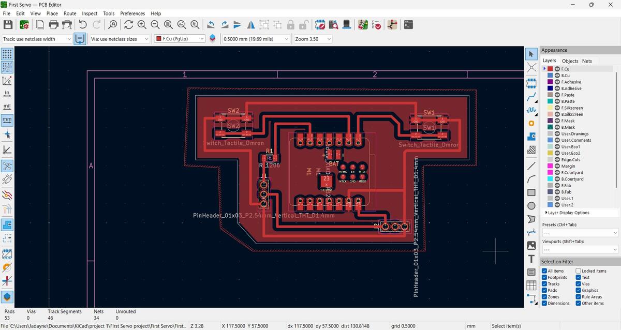Open the Presets dropdown
Viewport: 621px width, 330px height.
coord(580,233)
